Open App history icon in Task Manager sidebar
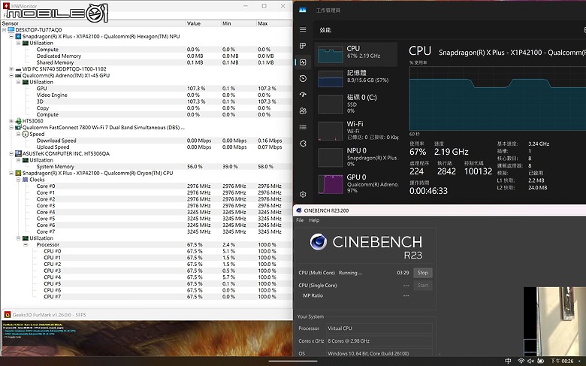 tap(303, 78)
